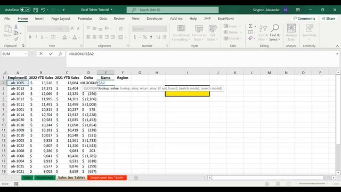Image resolution: width=341 pixels, height=192 pixels.
Task: Open the ExcelNow! tab
Action: tap(226, 19)
